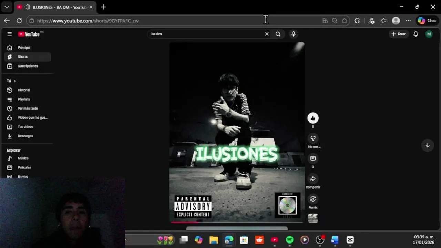The width and height of the screenshot is (441, 248).
Task: Open the M account avatar menu
Action: [429, 34]
